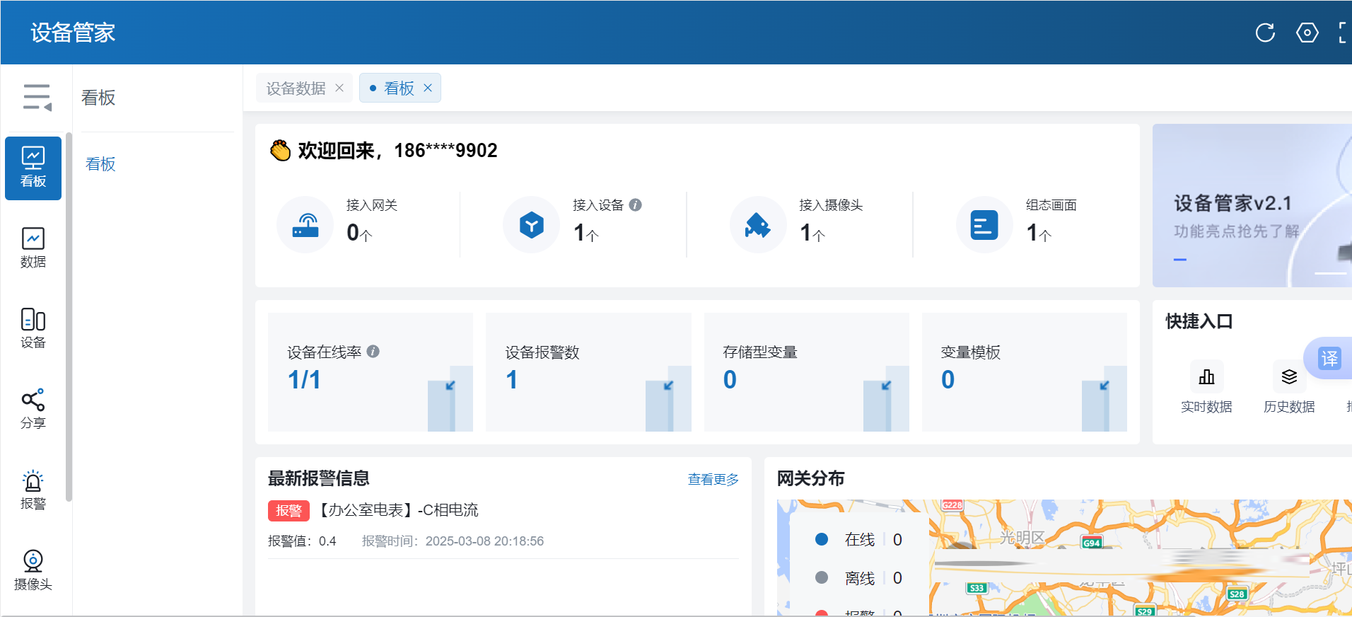Click the refresh icon in header
This screenshot has width=1352, height=617.
pyautogui.click(x=1265, y=33)
